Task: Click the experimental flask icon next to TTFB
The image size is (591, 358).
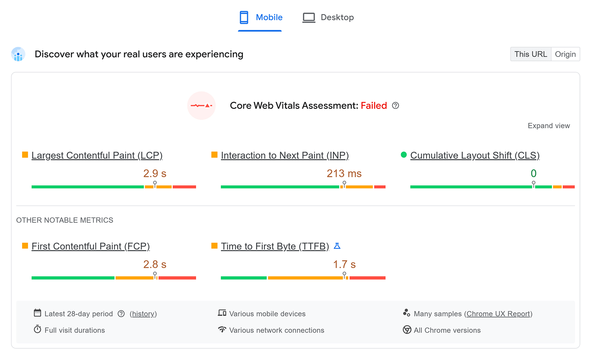Action: (337, 246)
